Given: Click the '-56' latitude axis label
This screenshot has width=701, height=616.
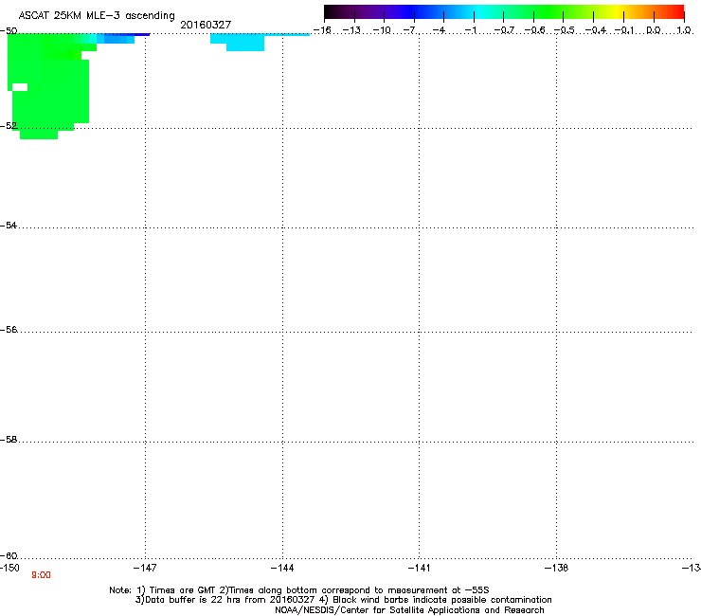Looking at the screenshot, I should [9, 330].
